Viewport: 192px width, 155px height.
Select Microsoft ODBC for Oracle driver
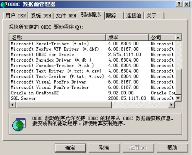click(x=92, y=54)
